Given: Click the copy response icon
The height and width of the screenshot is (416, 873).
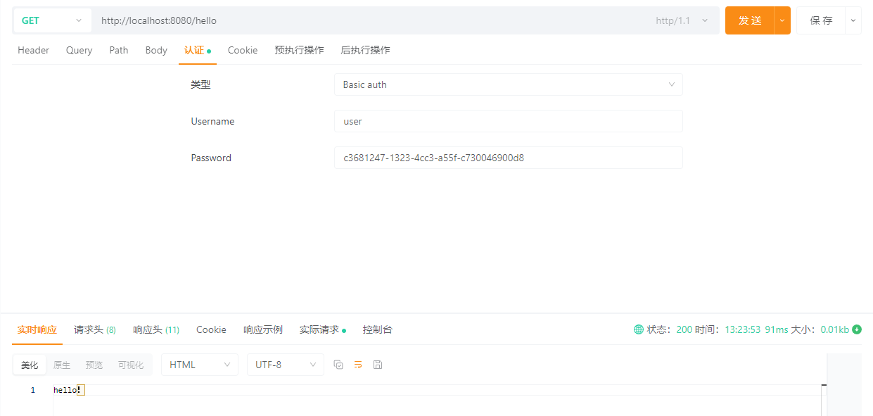Looking at the screenshot, I should pyautogui.click(x=338, y=365).
